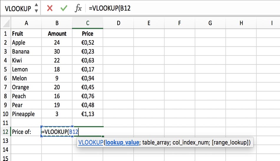Viewport: 280px width, 161px height.
Task: Select Pineapple's amount cell 3
Action: pos(57,114)
